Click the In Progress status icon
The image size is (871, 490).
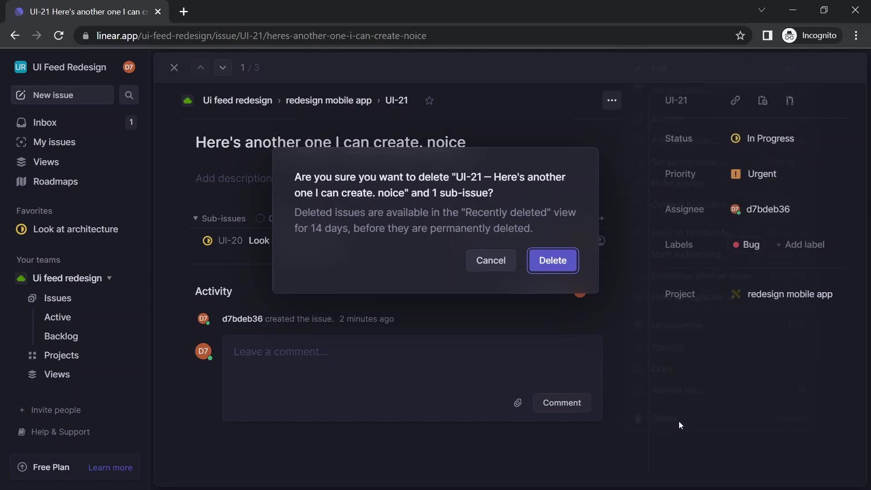[x=735, y=138]
